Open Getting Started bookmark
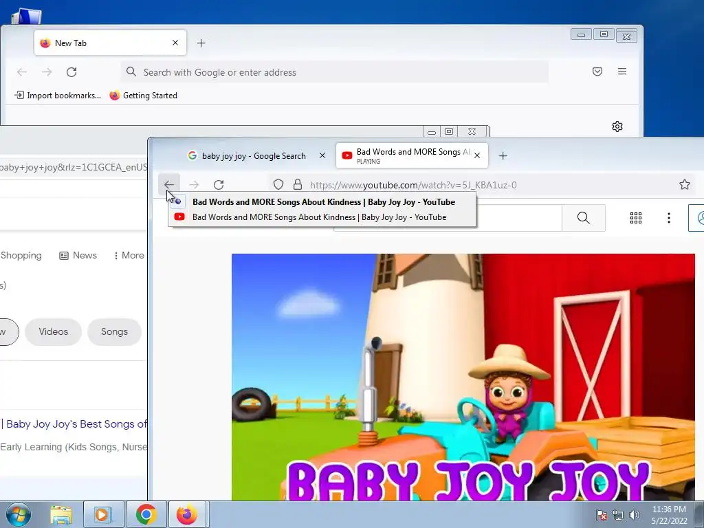Screen dimensions: 704x528 click(x=144, y=95)
